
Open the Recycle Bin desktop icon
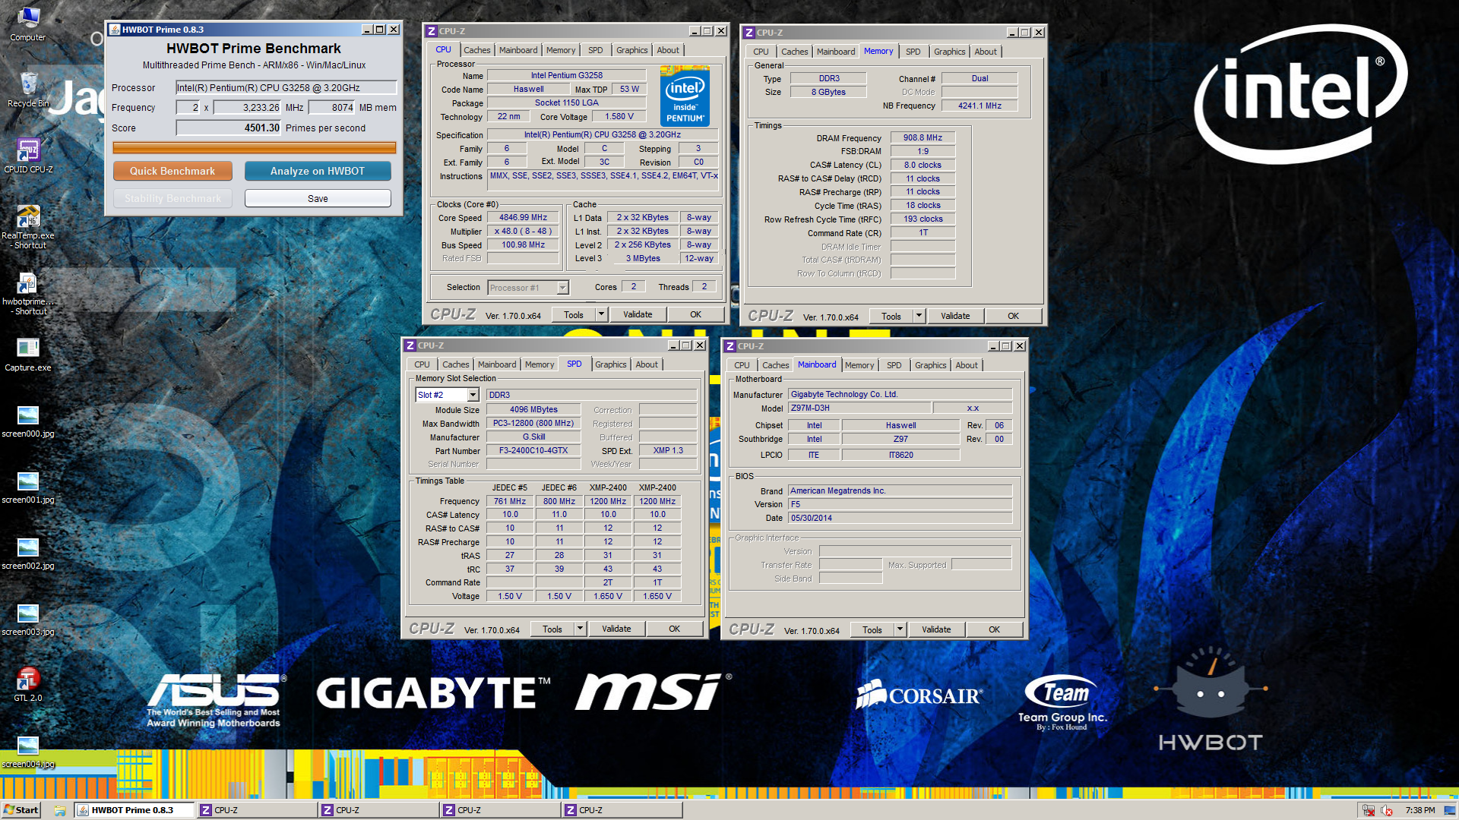click(28, 89)
